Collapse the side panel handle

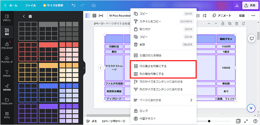84,68
